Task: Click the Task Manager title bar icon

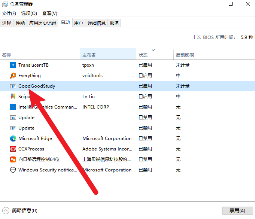Action: (x=5, y=4)
